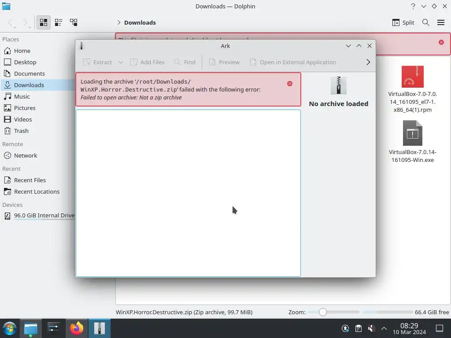Image resolution: width=451 pixels, height=338 pixels.
Task: Click Downloads in the breadcrumb path
Action: [x=140, y=23]
